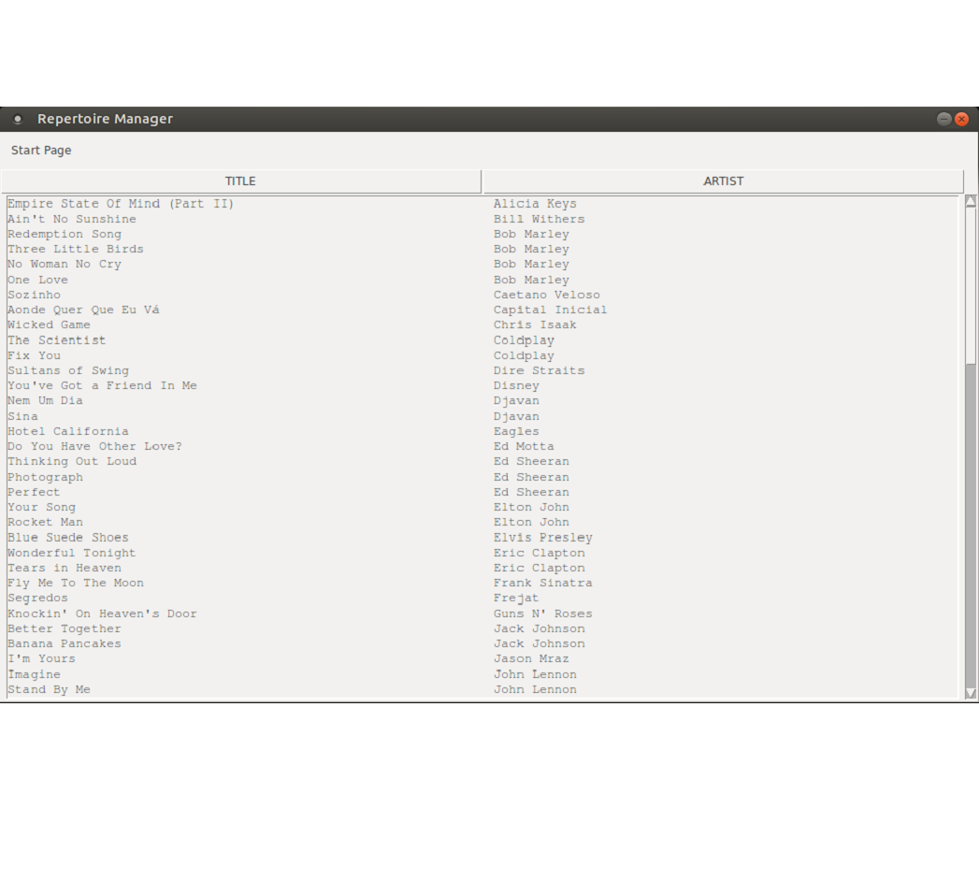
Task: Click the vertical scrollbar thumb
Action: [971, 285]
